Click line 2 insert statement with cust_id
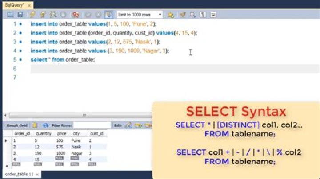Image resolution: width=320 pixels, height=179 pixels. 114,33
